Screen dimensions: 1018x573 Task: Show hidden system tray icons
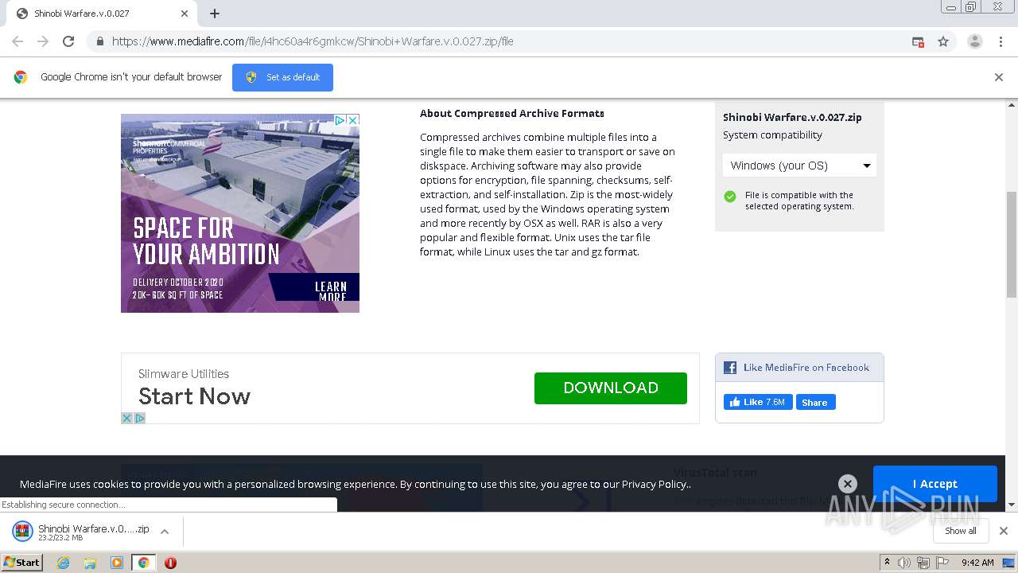pyautogui.click(x=887, y=563)
